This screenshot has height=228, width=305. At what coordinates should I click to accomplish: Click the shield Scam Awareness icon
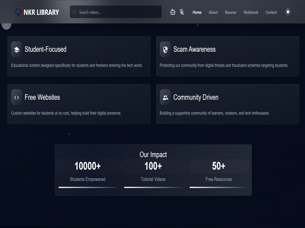pyautogui.click(x=165, y=50)
